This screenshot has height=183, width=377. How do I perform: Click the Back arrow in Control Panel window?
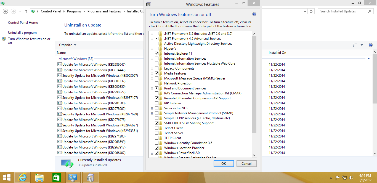5,11
